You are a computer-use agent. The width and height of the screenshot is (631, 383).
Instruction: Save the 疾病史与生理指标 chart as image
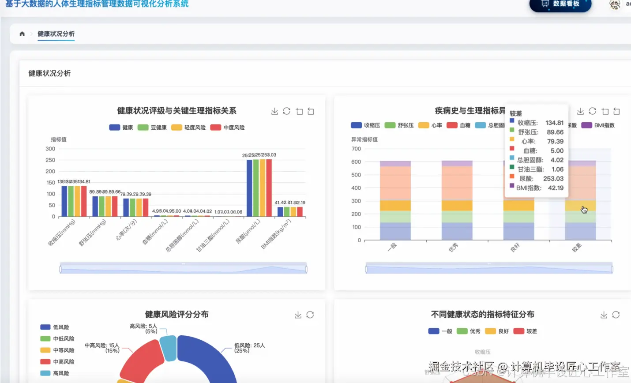click(580, 111)
